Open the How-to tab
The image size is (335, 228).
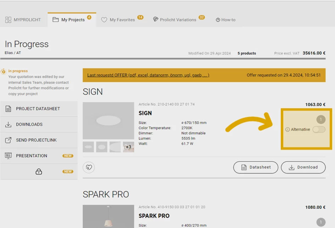click(225, 20)
